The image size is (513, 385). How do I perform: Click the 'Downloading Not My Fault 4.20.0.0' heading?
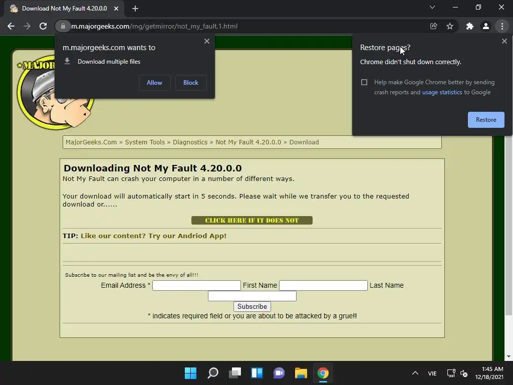tap(153, 168)
